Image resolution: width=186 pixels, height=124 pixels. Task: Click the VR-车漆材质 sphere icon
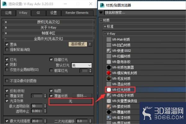pyautogui.click(x=109, y=117)
